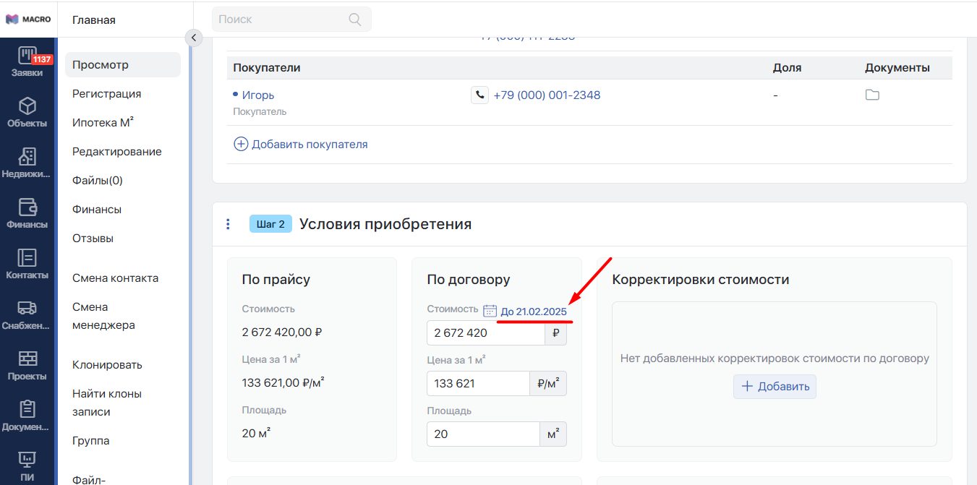
Task: Open the Снабжение truck icon
Action: click(x=27, y=309)
